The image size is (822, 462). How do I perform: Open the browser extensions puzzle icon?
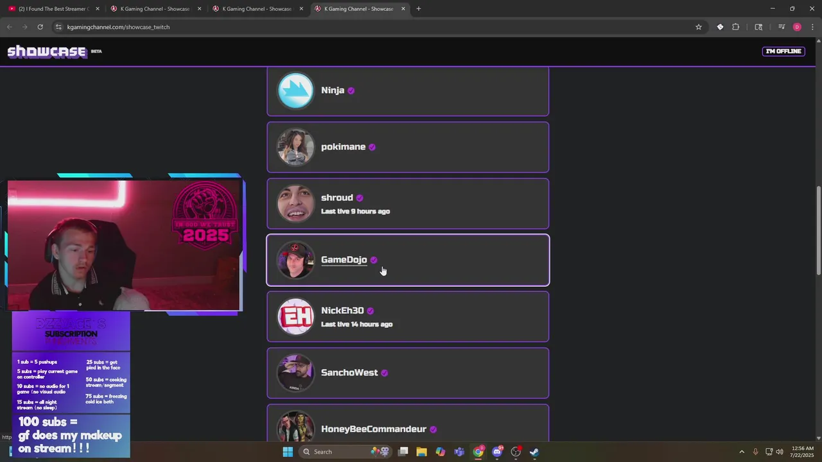735,27
